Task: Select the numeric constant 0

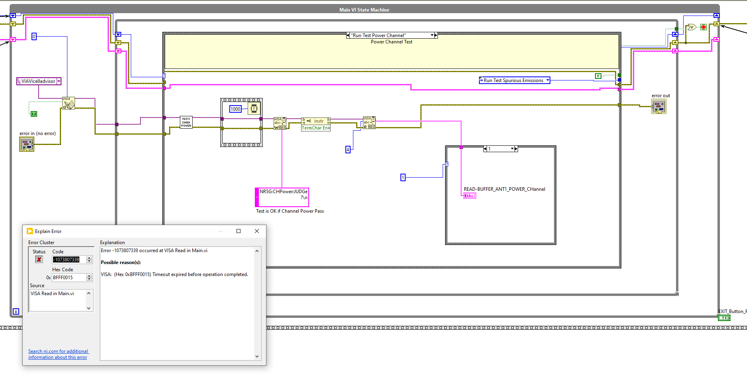Action: (34, 37)
